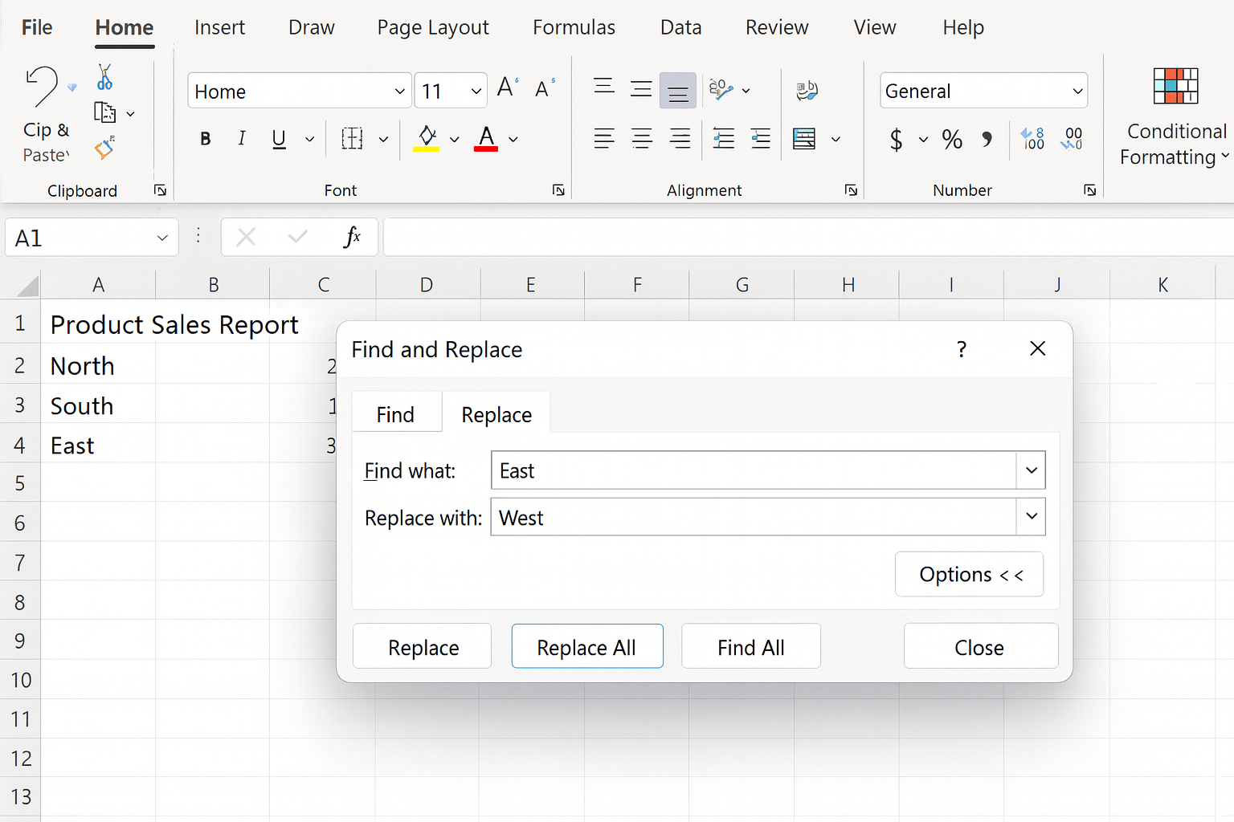The image size is (1234, 822).
Task: Click Increase Decimal icon
Action: point(1032,139)
